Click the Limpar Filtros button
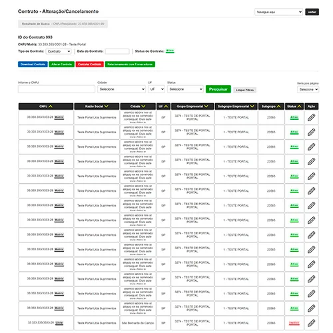This screenshot has width=333, height=333. [x=244, y=90]
